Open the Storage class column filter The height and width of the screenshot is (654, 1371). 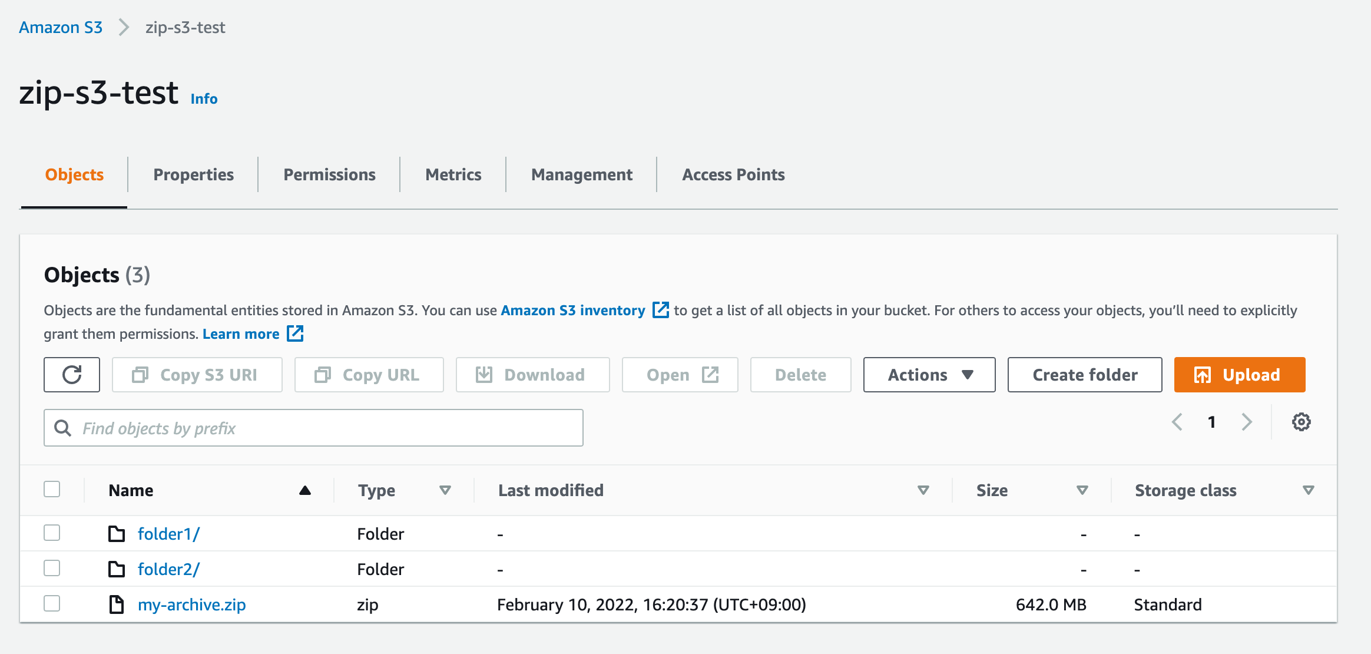(1308, 490)
